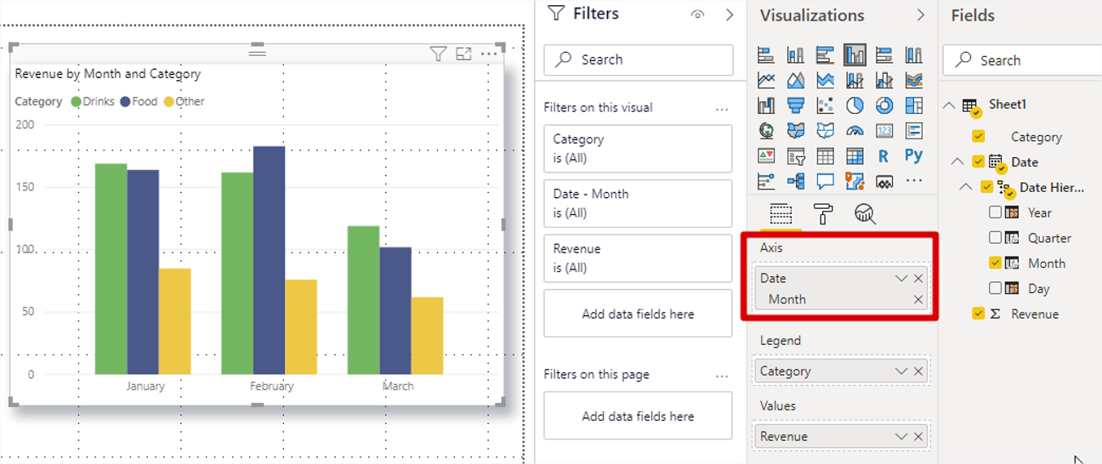Uncheck the Revenue field checkbox

point(978,314)
